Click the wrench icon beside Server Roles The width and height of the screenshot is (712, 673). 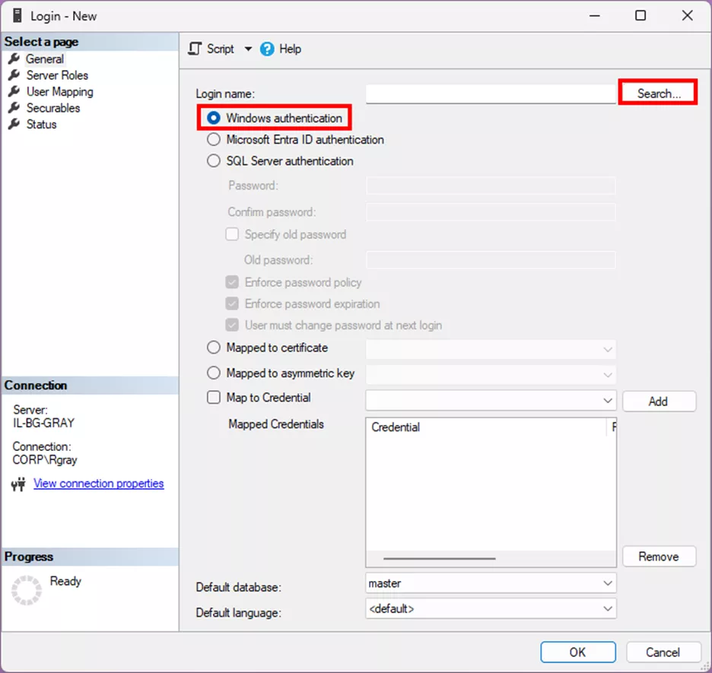click(x=14, y=75)
